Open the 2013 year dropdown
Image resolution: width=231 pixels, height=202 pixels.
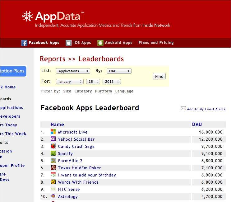(112, 82)
